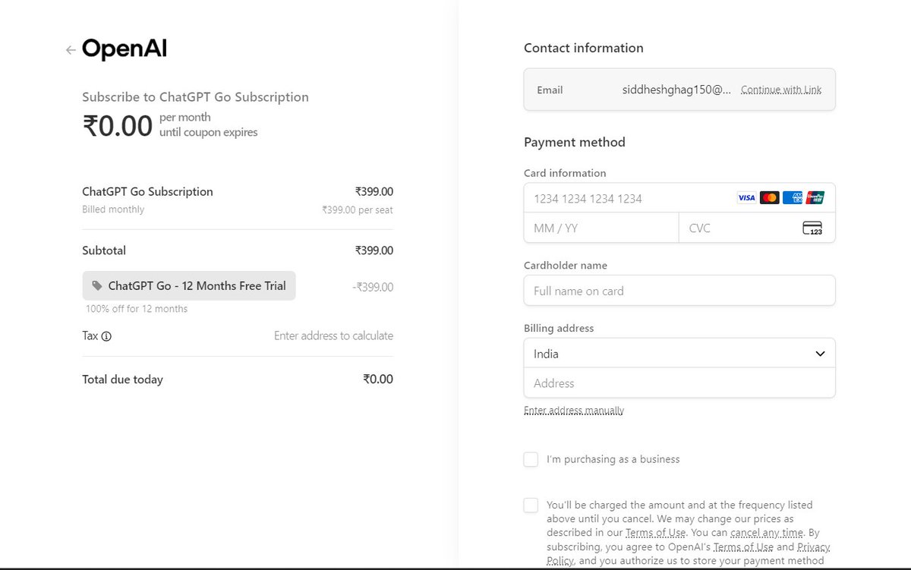Click the card number field
Image resolution: width=911 pixels, height=570 pixels.
click(x=679, y=198)
